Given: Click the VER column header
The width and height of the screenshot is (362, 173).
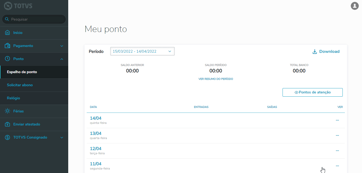Looking at the screenshot, I should click(340, 107).
